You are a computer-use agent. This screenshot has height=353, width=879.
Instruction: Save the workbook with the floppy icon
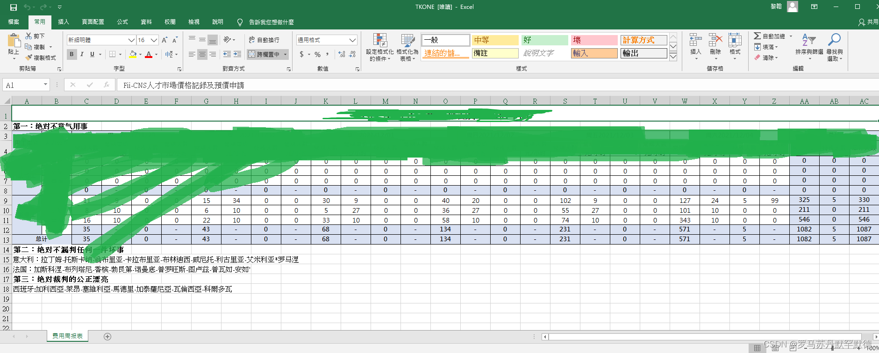tap(13, 7)
